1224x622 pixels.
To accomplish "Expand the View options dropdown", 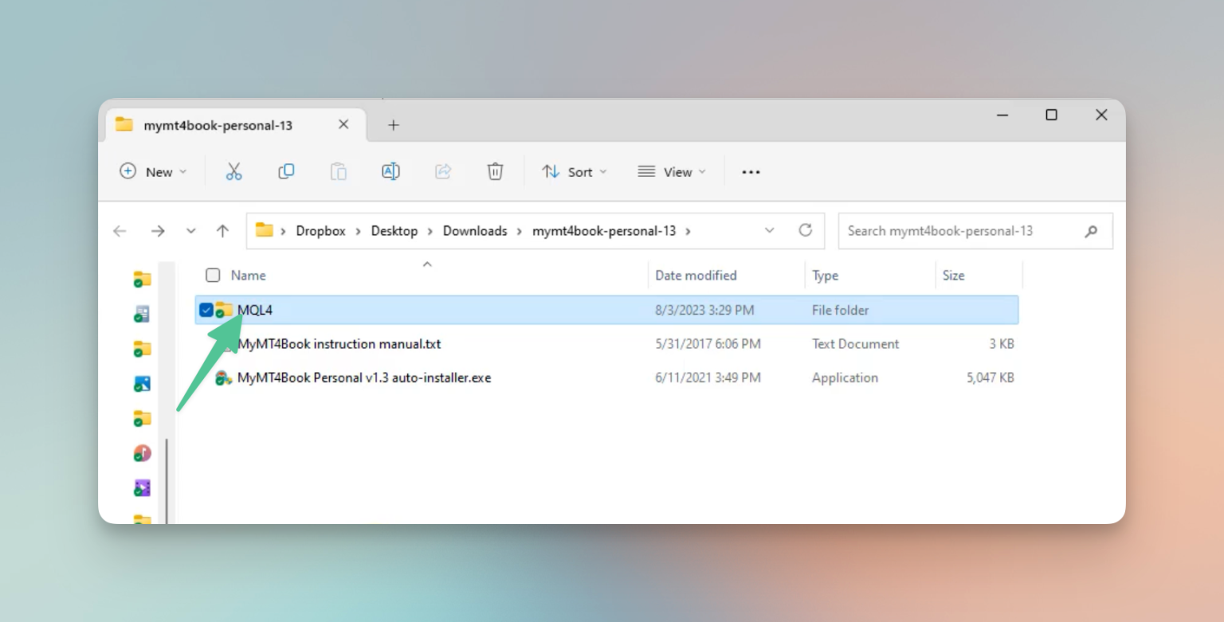I will 673,172.
